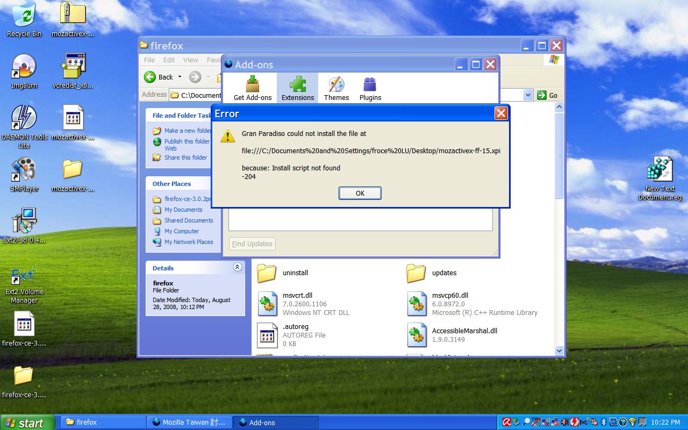This screenshot has width=688, height=430.
Task: Click the My Documents link
Action: [183, 210]
